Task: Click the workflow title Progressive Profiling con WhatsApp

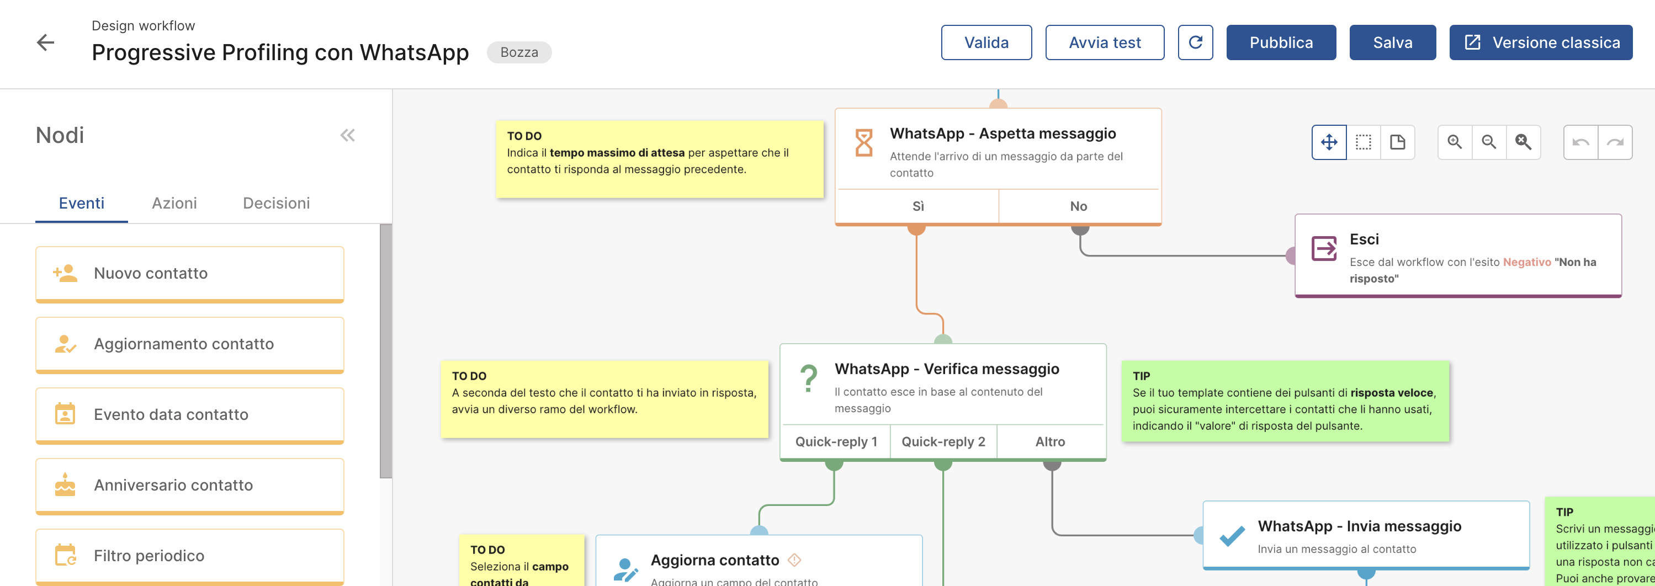Action: (280, 52)
